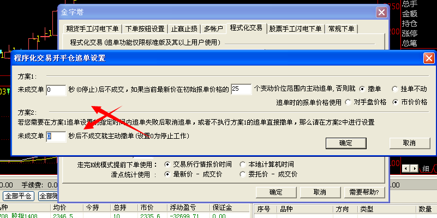The height and width of the screenshot is (218, 437).
Task: Focus 方案2 seconds input field
Action: [56, 137]
